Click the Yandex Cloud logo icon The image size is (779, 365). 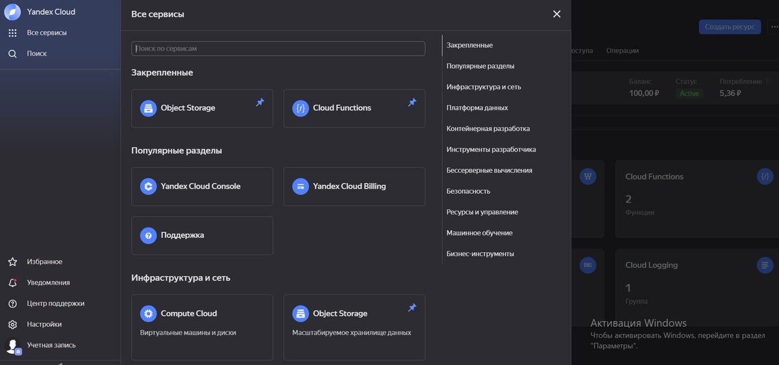(12, 12)
